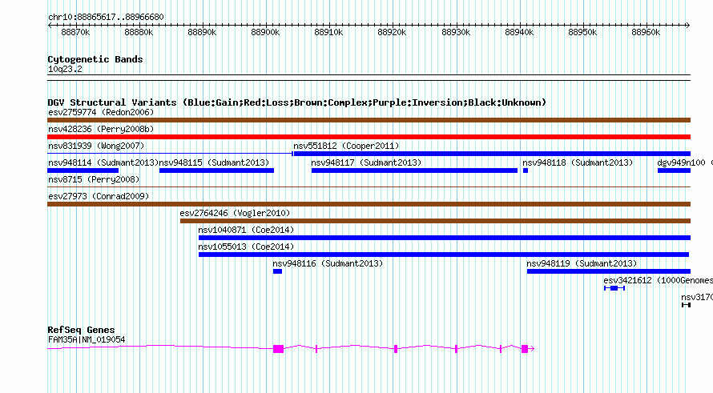Click the 88890k ruler tick label
Screen dimensions: 713x393
(x=202, y=32)
